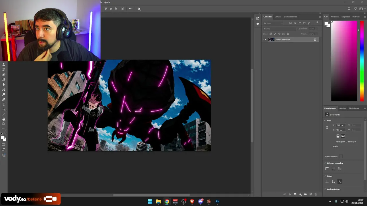Viewport: 367px width, 206px height.
Task: Switch to the Bibliotecas tab
Action: pyautogui.click(x=354, y=108)
